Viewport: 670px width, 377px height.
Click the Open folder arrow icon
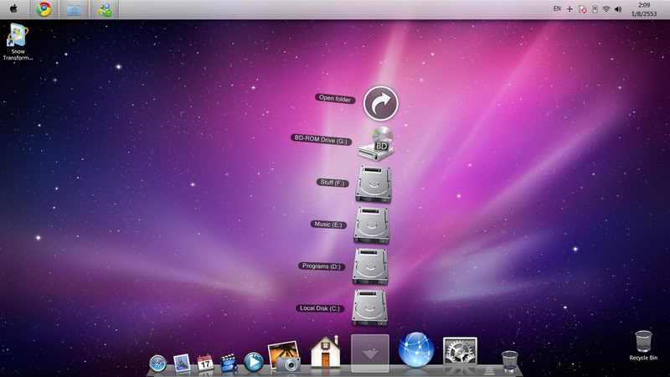click(381, 103)
